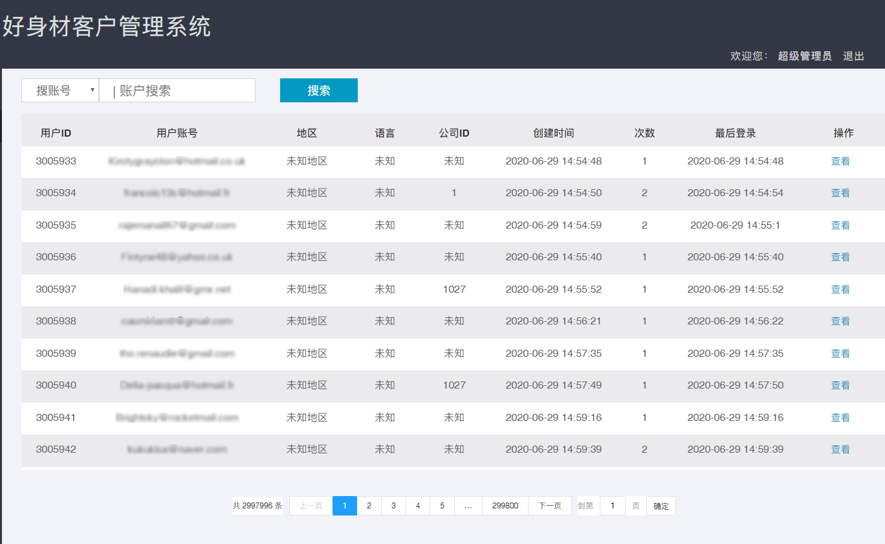Screen dimensions: 885x544
Task: Click 超级管理员 username in header
Action: pyautogui.click(x=804, y=56)
